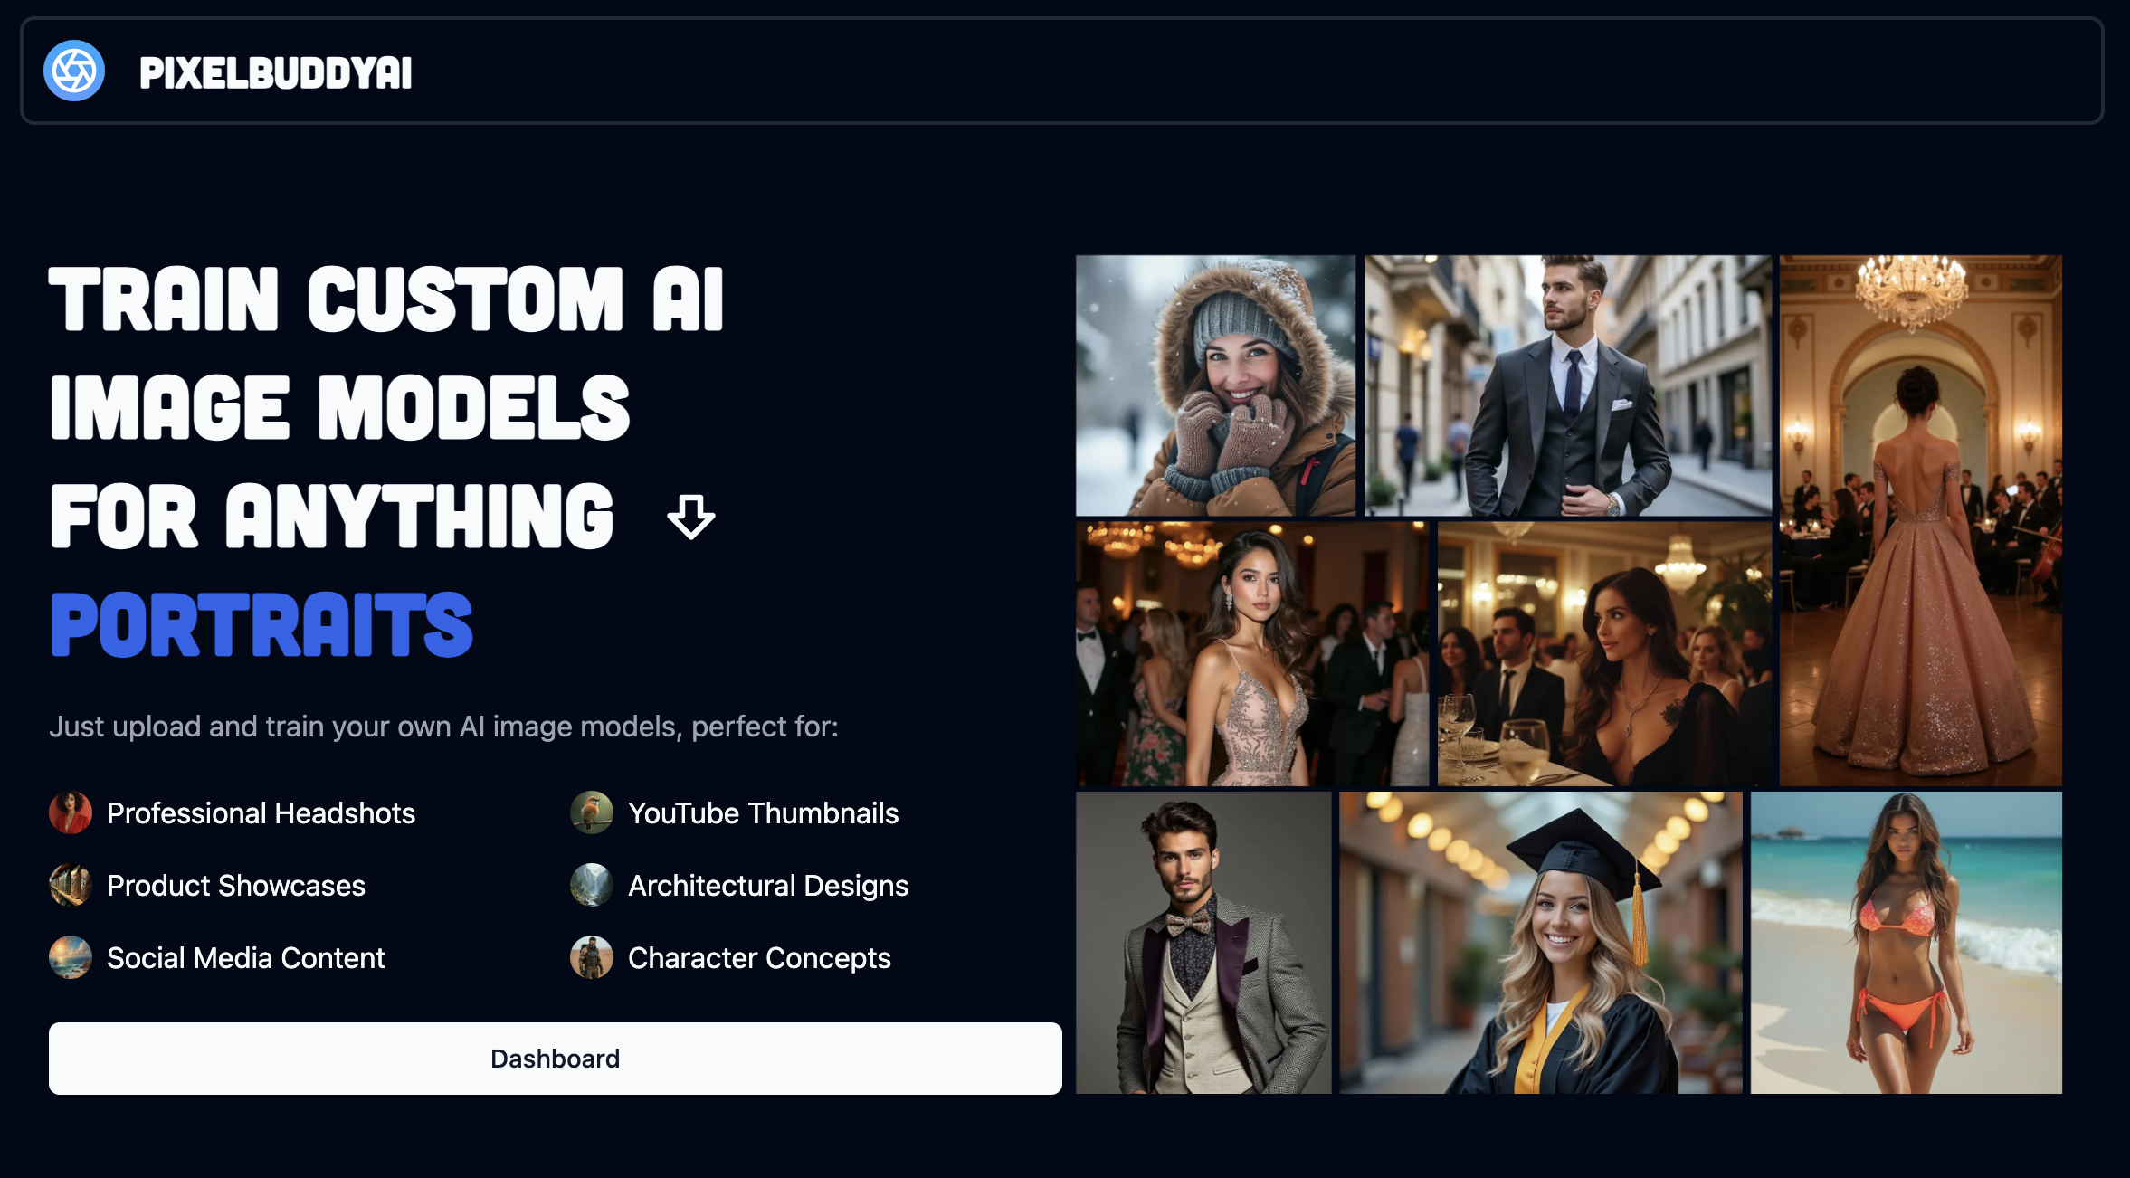Open the woman in black dress photo
The width and height of the screenshot is (2130, 1178).
tap(1603, 653)
